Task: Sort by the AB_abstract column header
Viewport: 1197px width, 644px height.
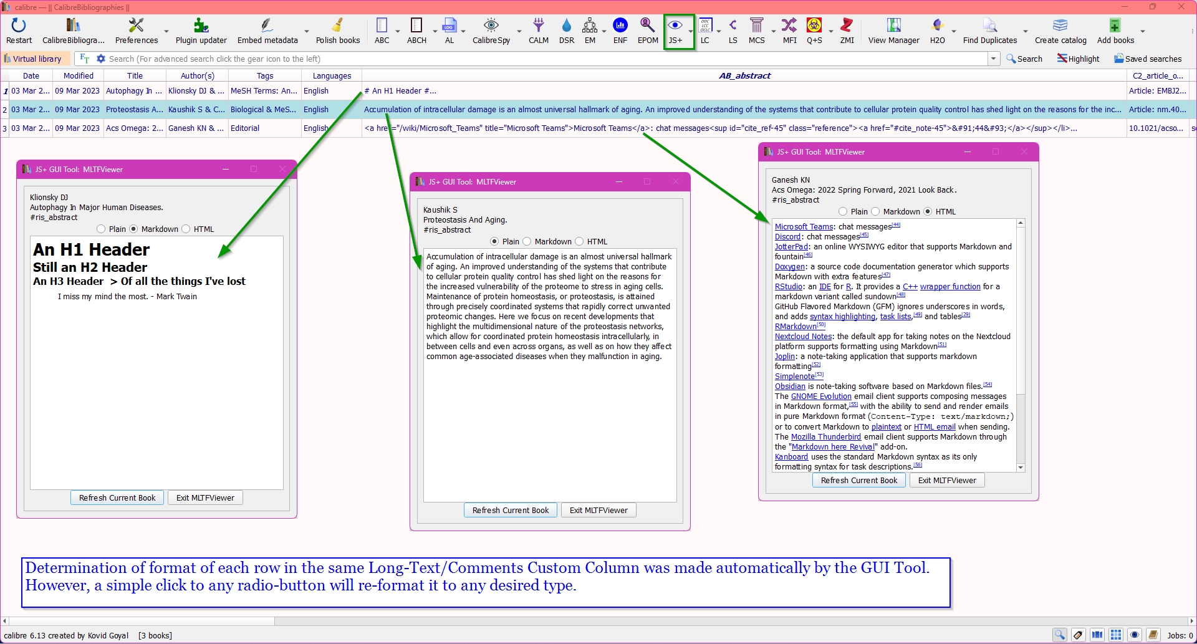Action: pyautogui.click(x=744, y=75)
